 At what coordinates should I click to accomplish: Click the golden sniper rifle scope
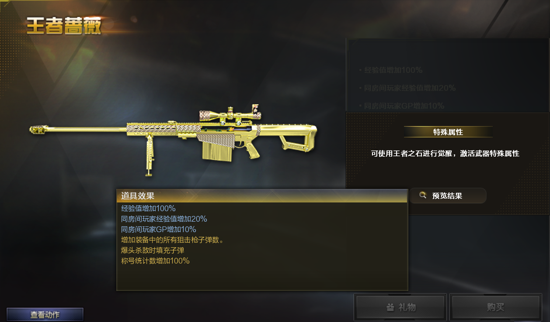click(230, 115)
